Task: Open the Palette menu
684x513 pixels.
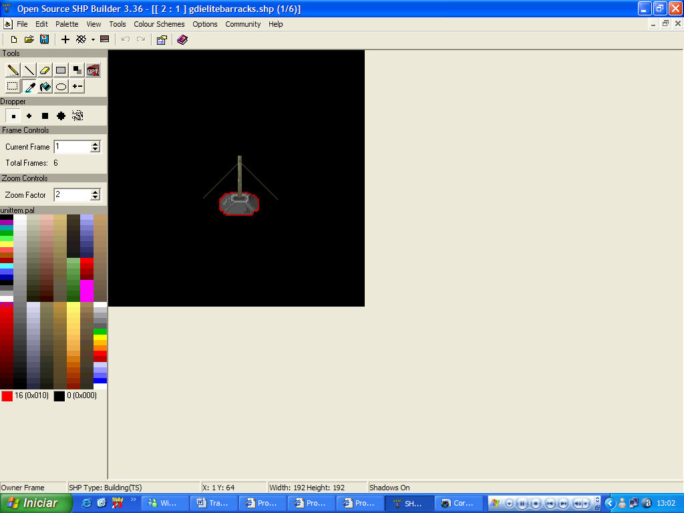Action: tap(67, 24)
